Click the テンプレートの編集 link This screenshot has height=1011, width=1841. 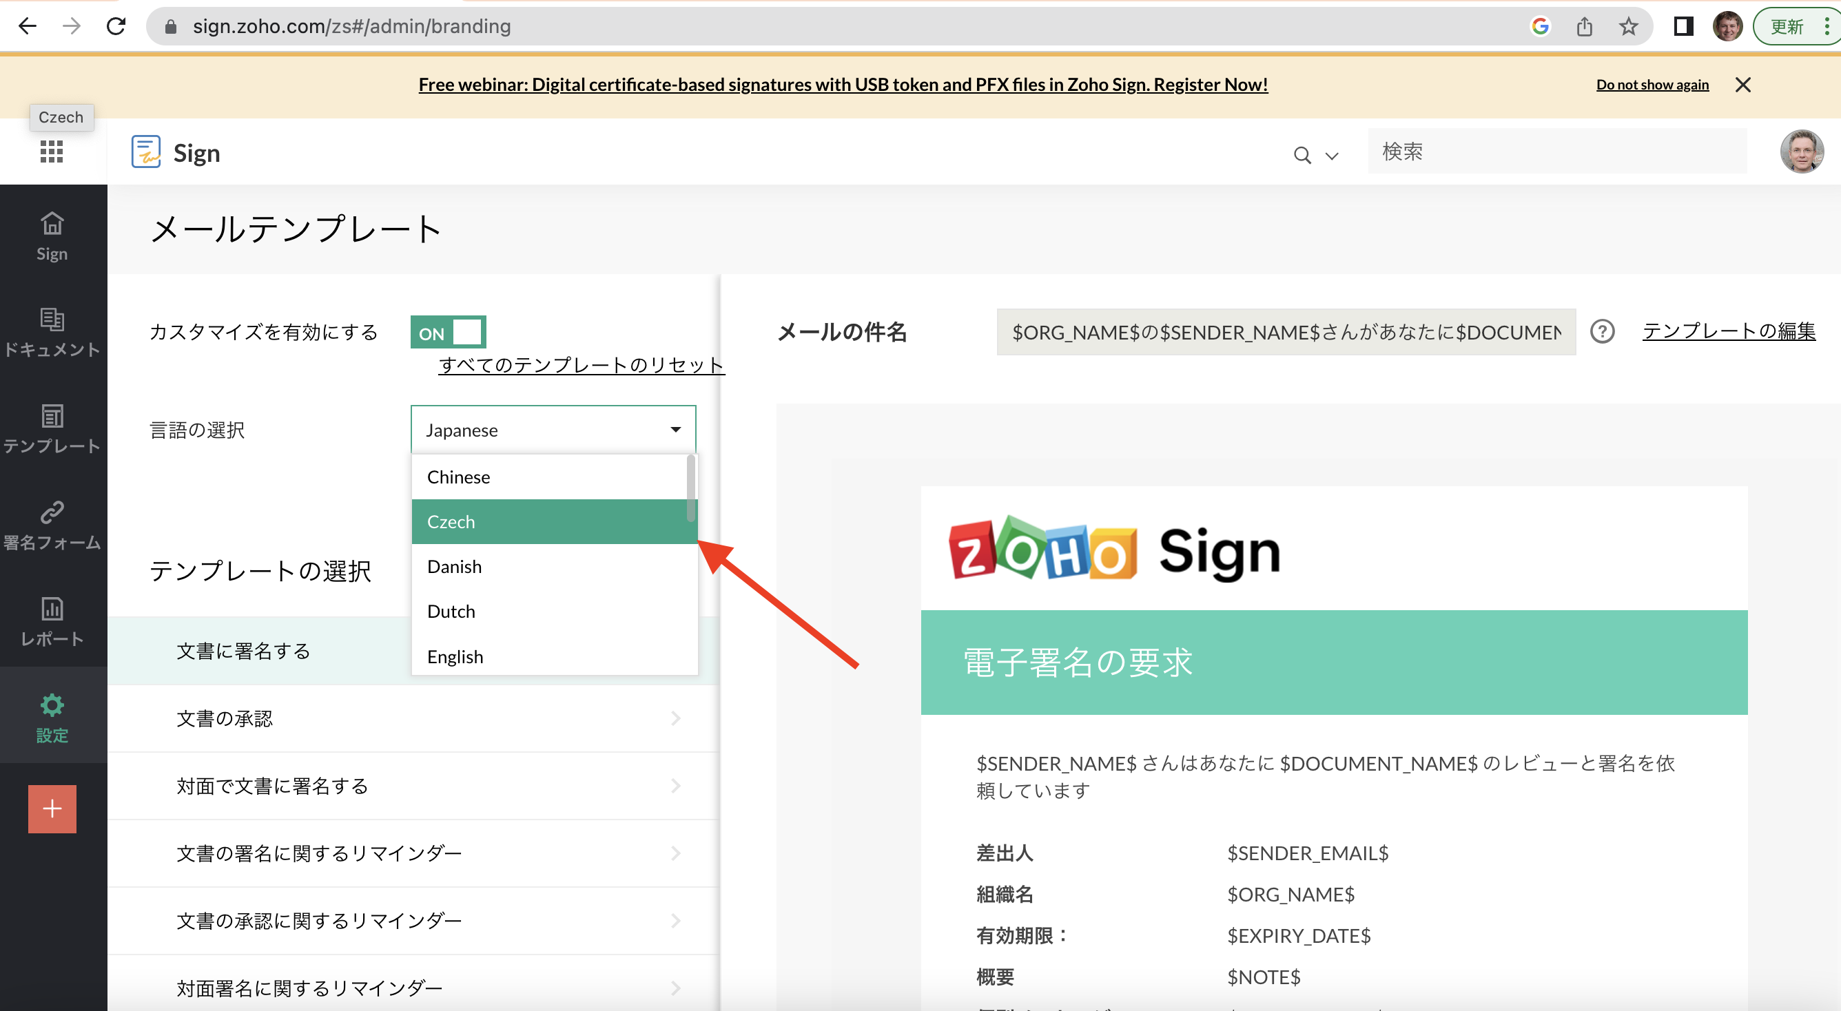point(1728,331)
